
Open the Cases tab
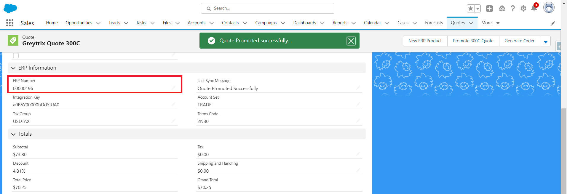403,23
